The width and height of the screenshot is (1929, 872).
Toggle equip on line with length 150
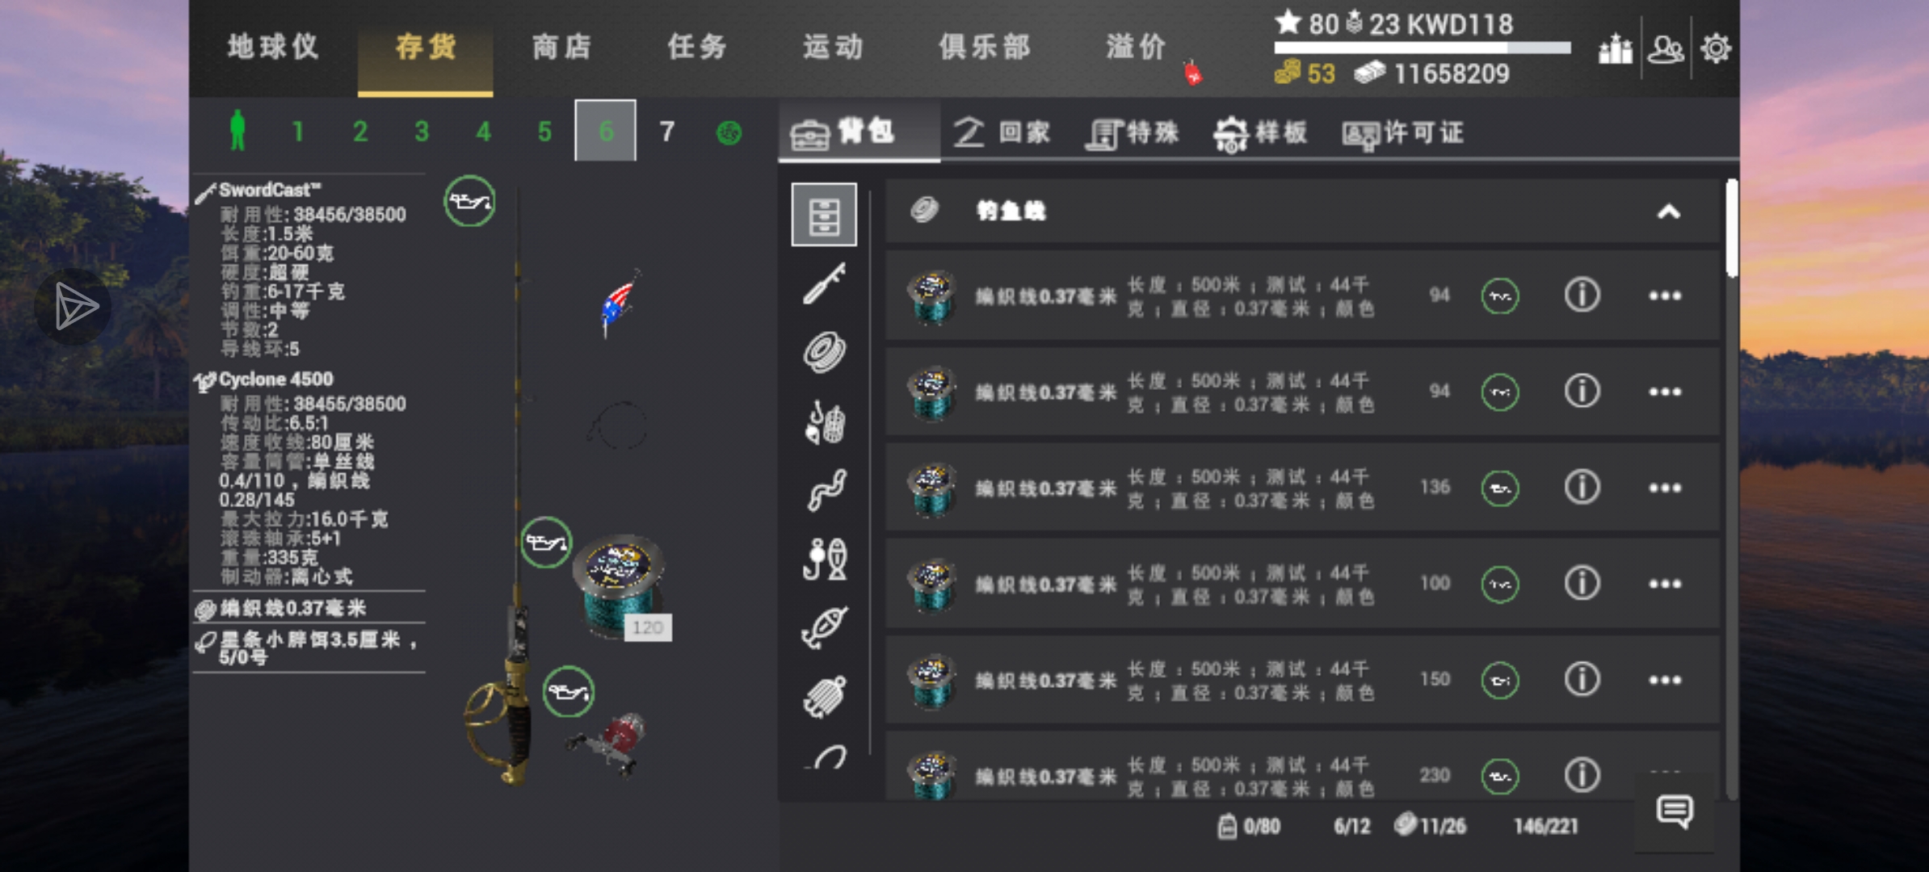(1499, 680)
